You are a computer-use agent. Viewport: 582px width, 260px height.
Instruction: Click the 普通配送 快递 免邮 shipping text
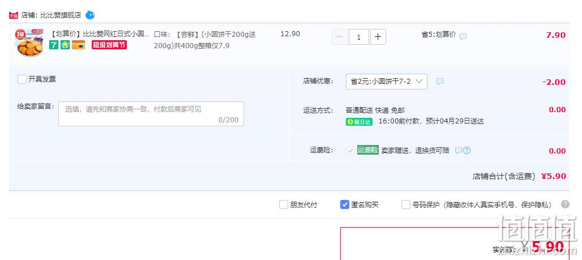375,110
